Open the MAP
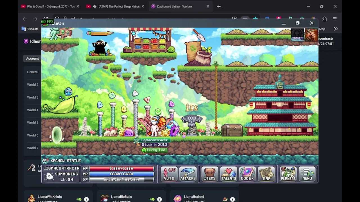Image resolution: width=360 pixels, height=202 pixels. click(266, 174)
